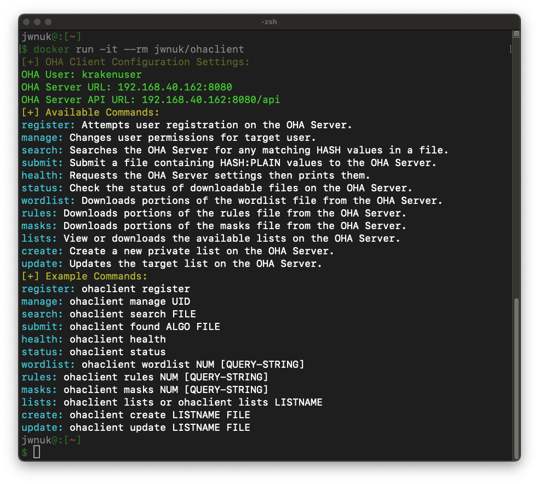
Task: Click 'status: Check the status of downloadable files' line
Action: (x=216, y=188)
